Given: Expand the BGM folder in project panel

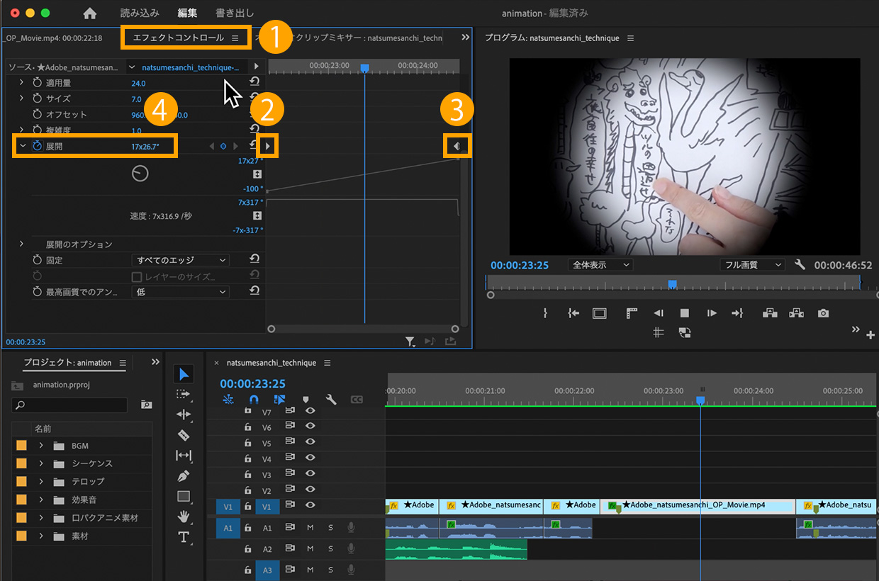Looking at the screenshot, I should coord(41,446).
